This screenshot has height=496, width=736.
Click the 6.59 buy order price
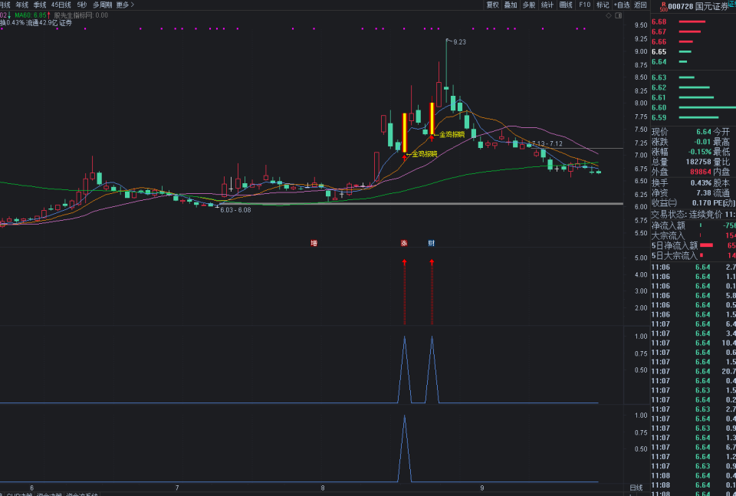click(x=659, y=117)
